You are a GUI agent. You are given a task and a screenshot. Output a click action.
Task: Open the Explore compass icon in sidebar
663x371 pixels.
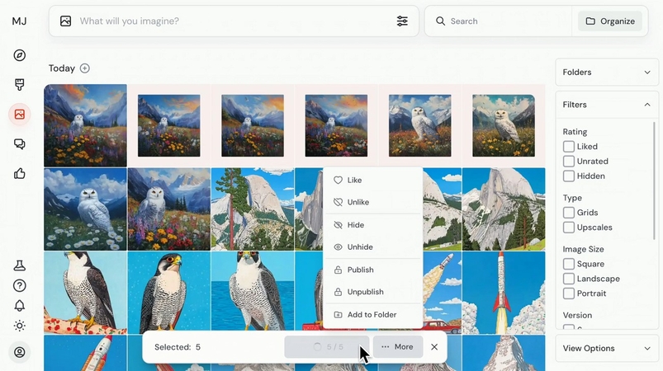tap(20, 55)
